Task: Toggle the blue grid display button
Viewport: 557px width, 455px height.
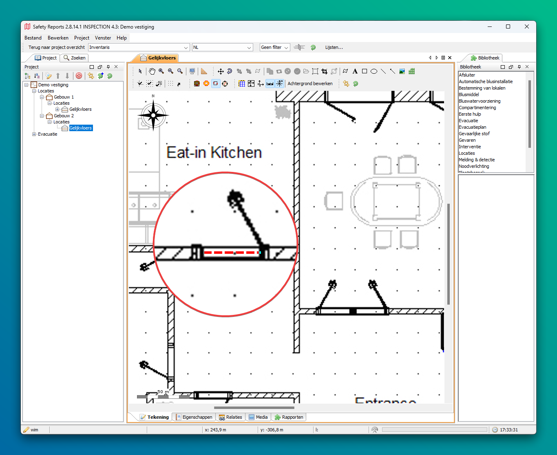Action: (x=242, y=84)
